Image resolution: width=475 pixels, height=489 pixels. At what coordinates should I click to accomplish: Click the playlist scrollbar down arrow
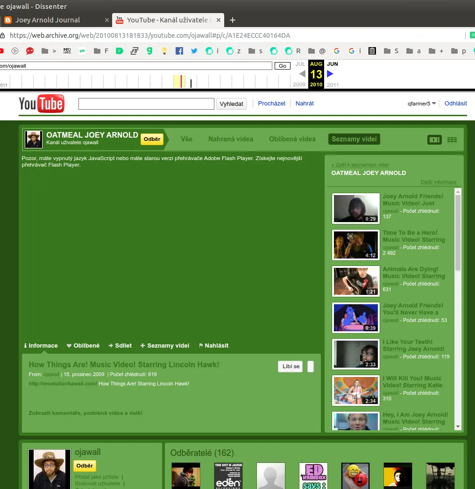(x=458, y=426)
